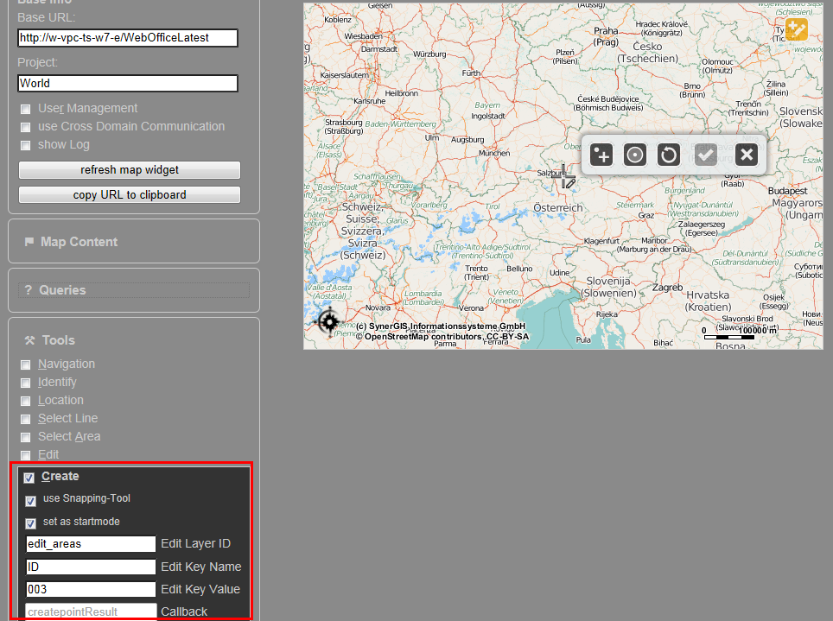Open the orange overview icon at map top-right
The image size is (833, 621).
[x=796, y=29]
